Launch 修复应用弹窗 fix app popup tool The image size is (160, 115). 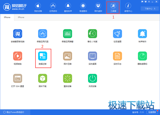pyautogui.click(x=67, y=36)
